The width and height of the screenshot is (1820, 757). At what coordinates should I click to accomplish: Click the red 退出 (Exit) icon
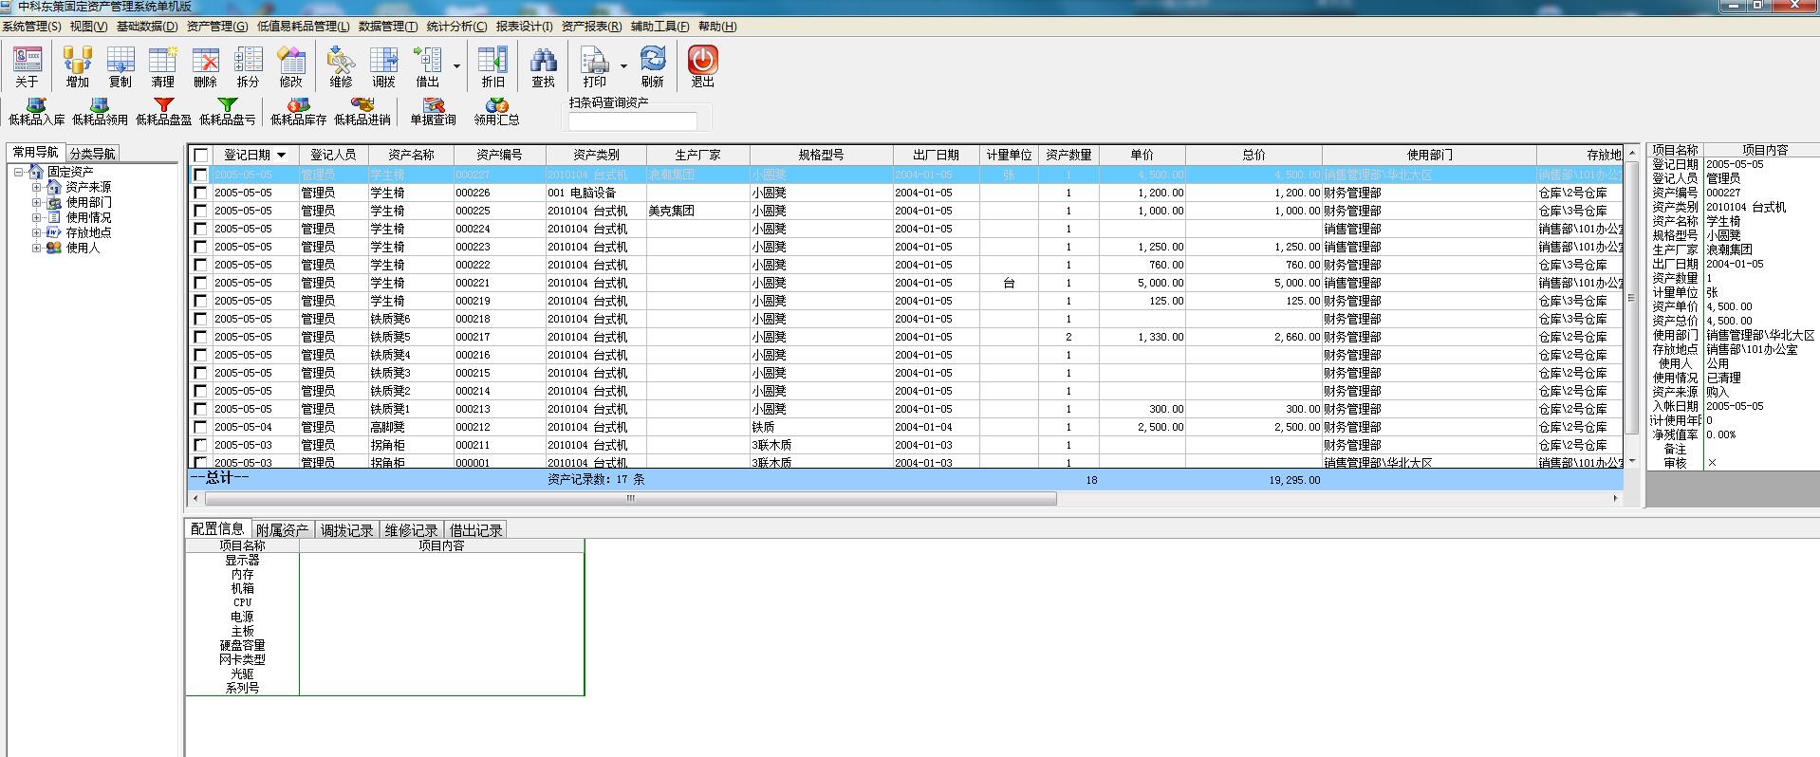click(702, 65)
